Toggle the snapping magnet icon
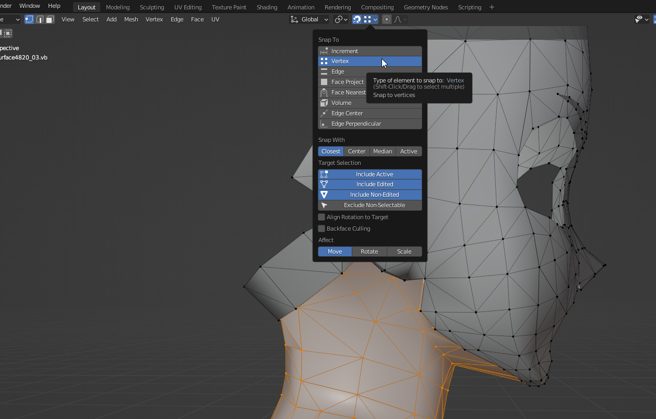656x419 pixels. pyautogui.click(x=357, y=19)
